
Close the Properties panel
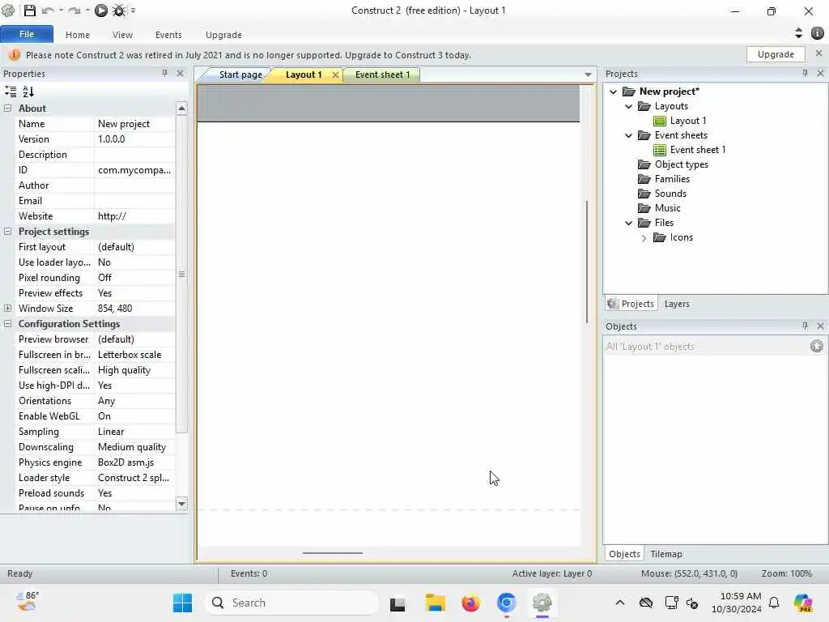[x=181, y=74]
